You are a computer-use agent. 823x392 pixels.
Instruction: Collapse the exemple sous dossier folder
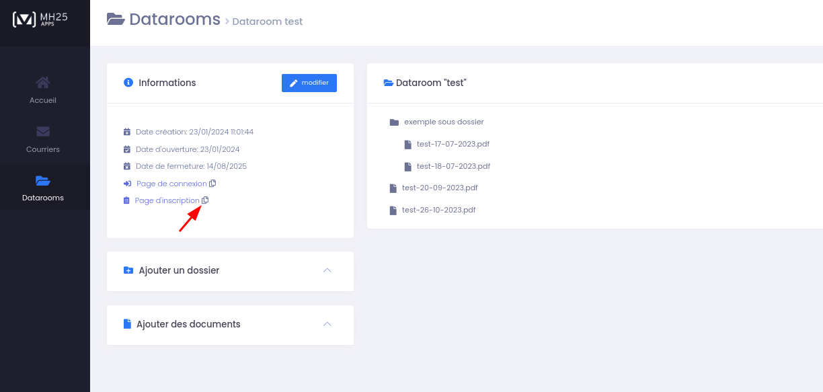pos(444,122)
